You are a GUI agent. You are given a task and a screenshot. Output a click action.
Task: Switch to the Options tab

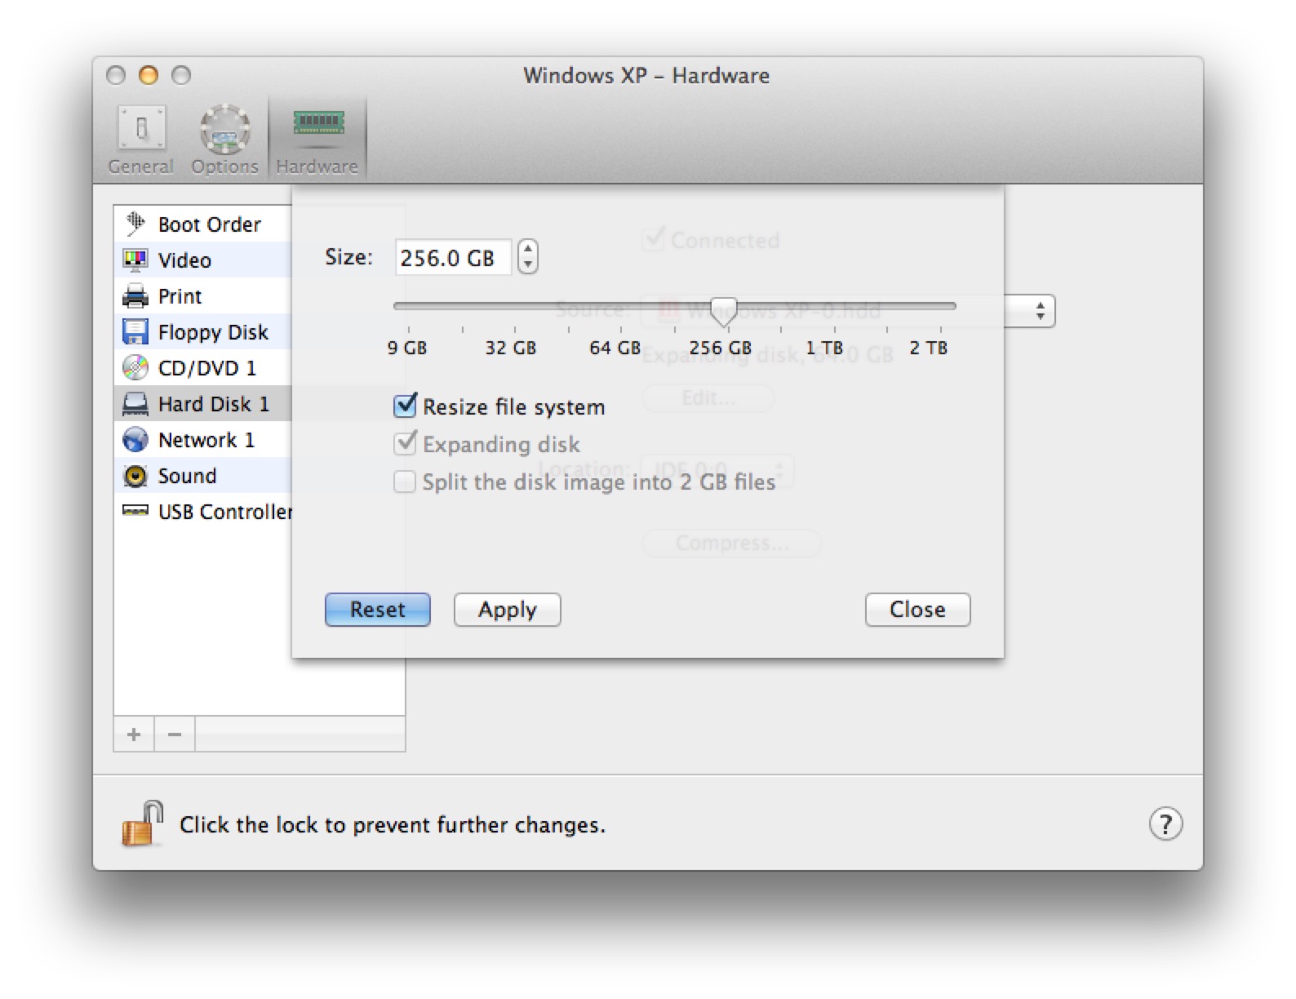tap(224, 140)
